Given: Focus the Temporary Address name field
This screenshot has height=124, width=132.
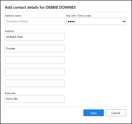Looking at the screenshot, I should [35, 21].
